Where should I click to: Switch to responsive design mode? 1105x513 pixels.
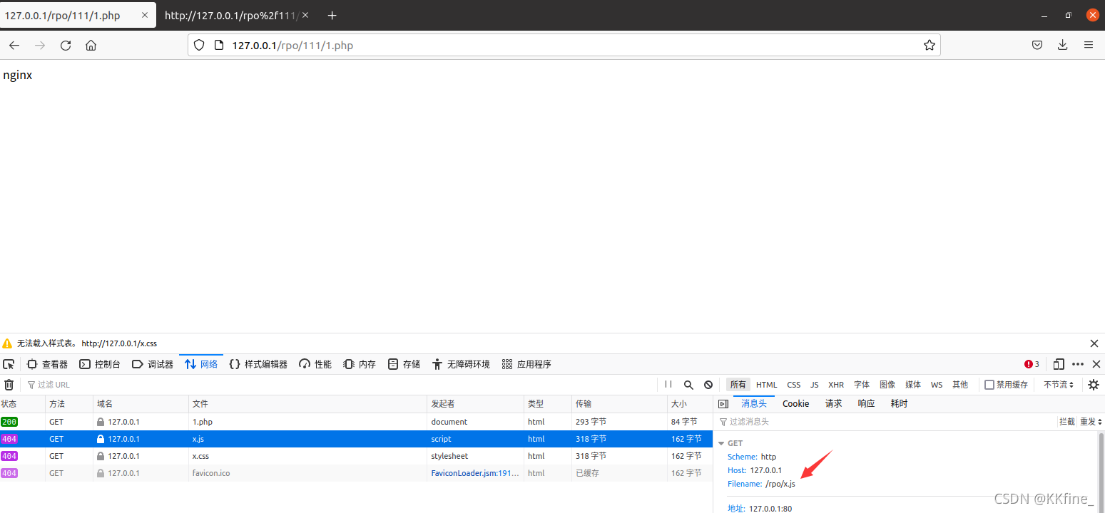(x=1059, y=364)
